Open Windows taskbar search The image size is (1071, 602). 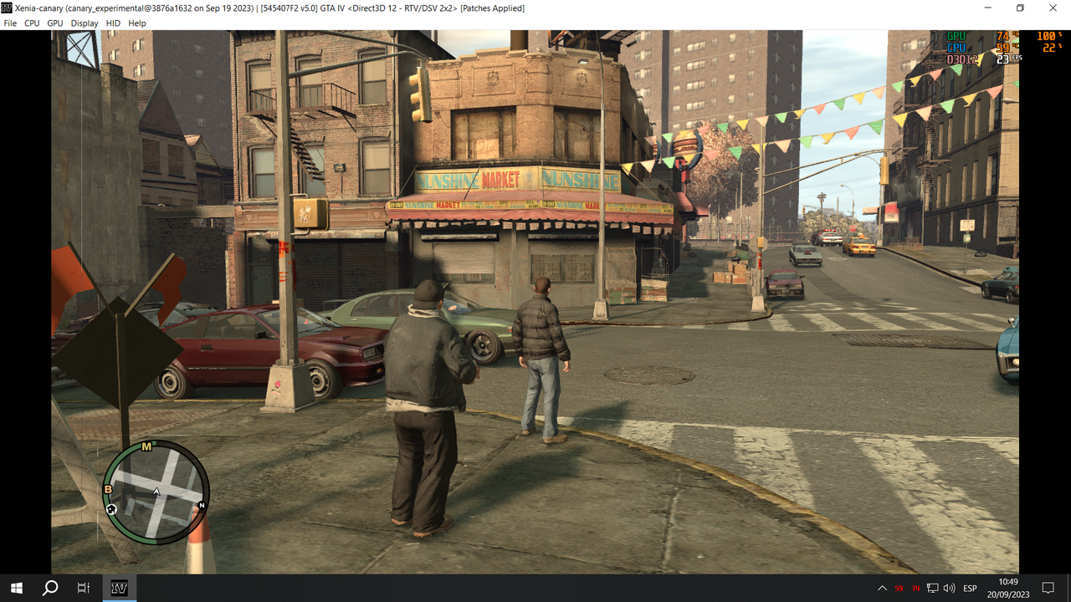point(50,588)
